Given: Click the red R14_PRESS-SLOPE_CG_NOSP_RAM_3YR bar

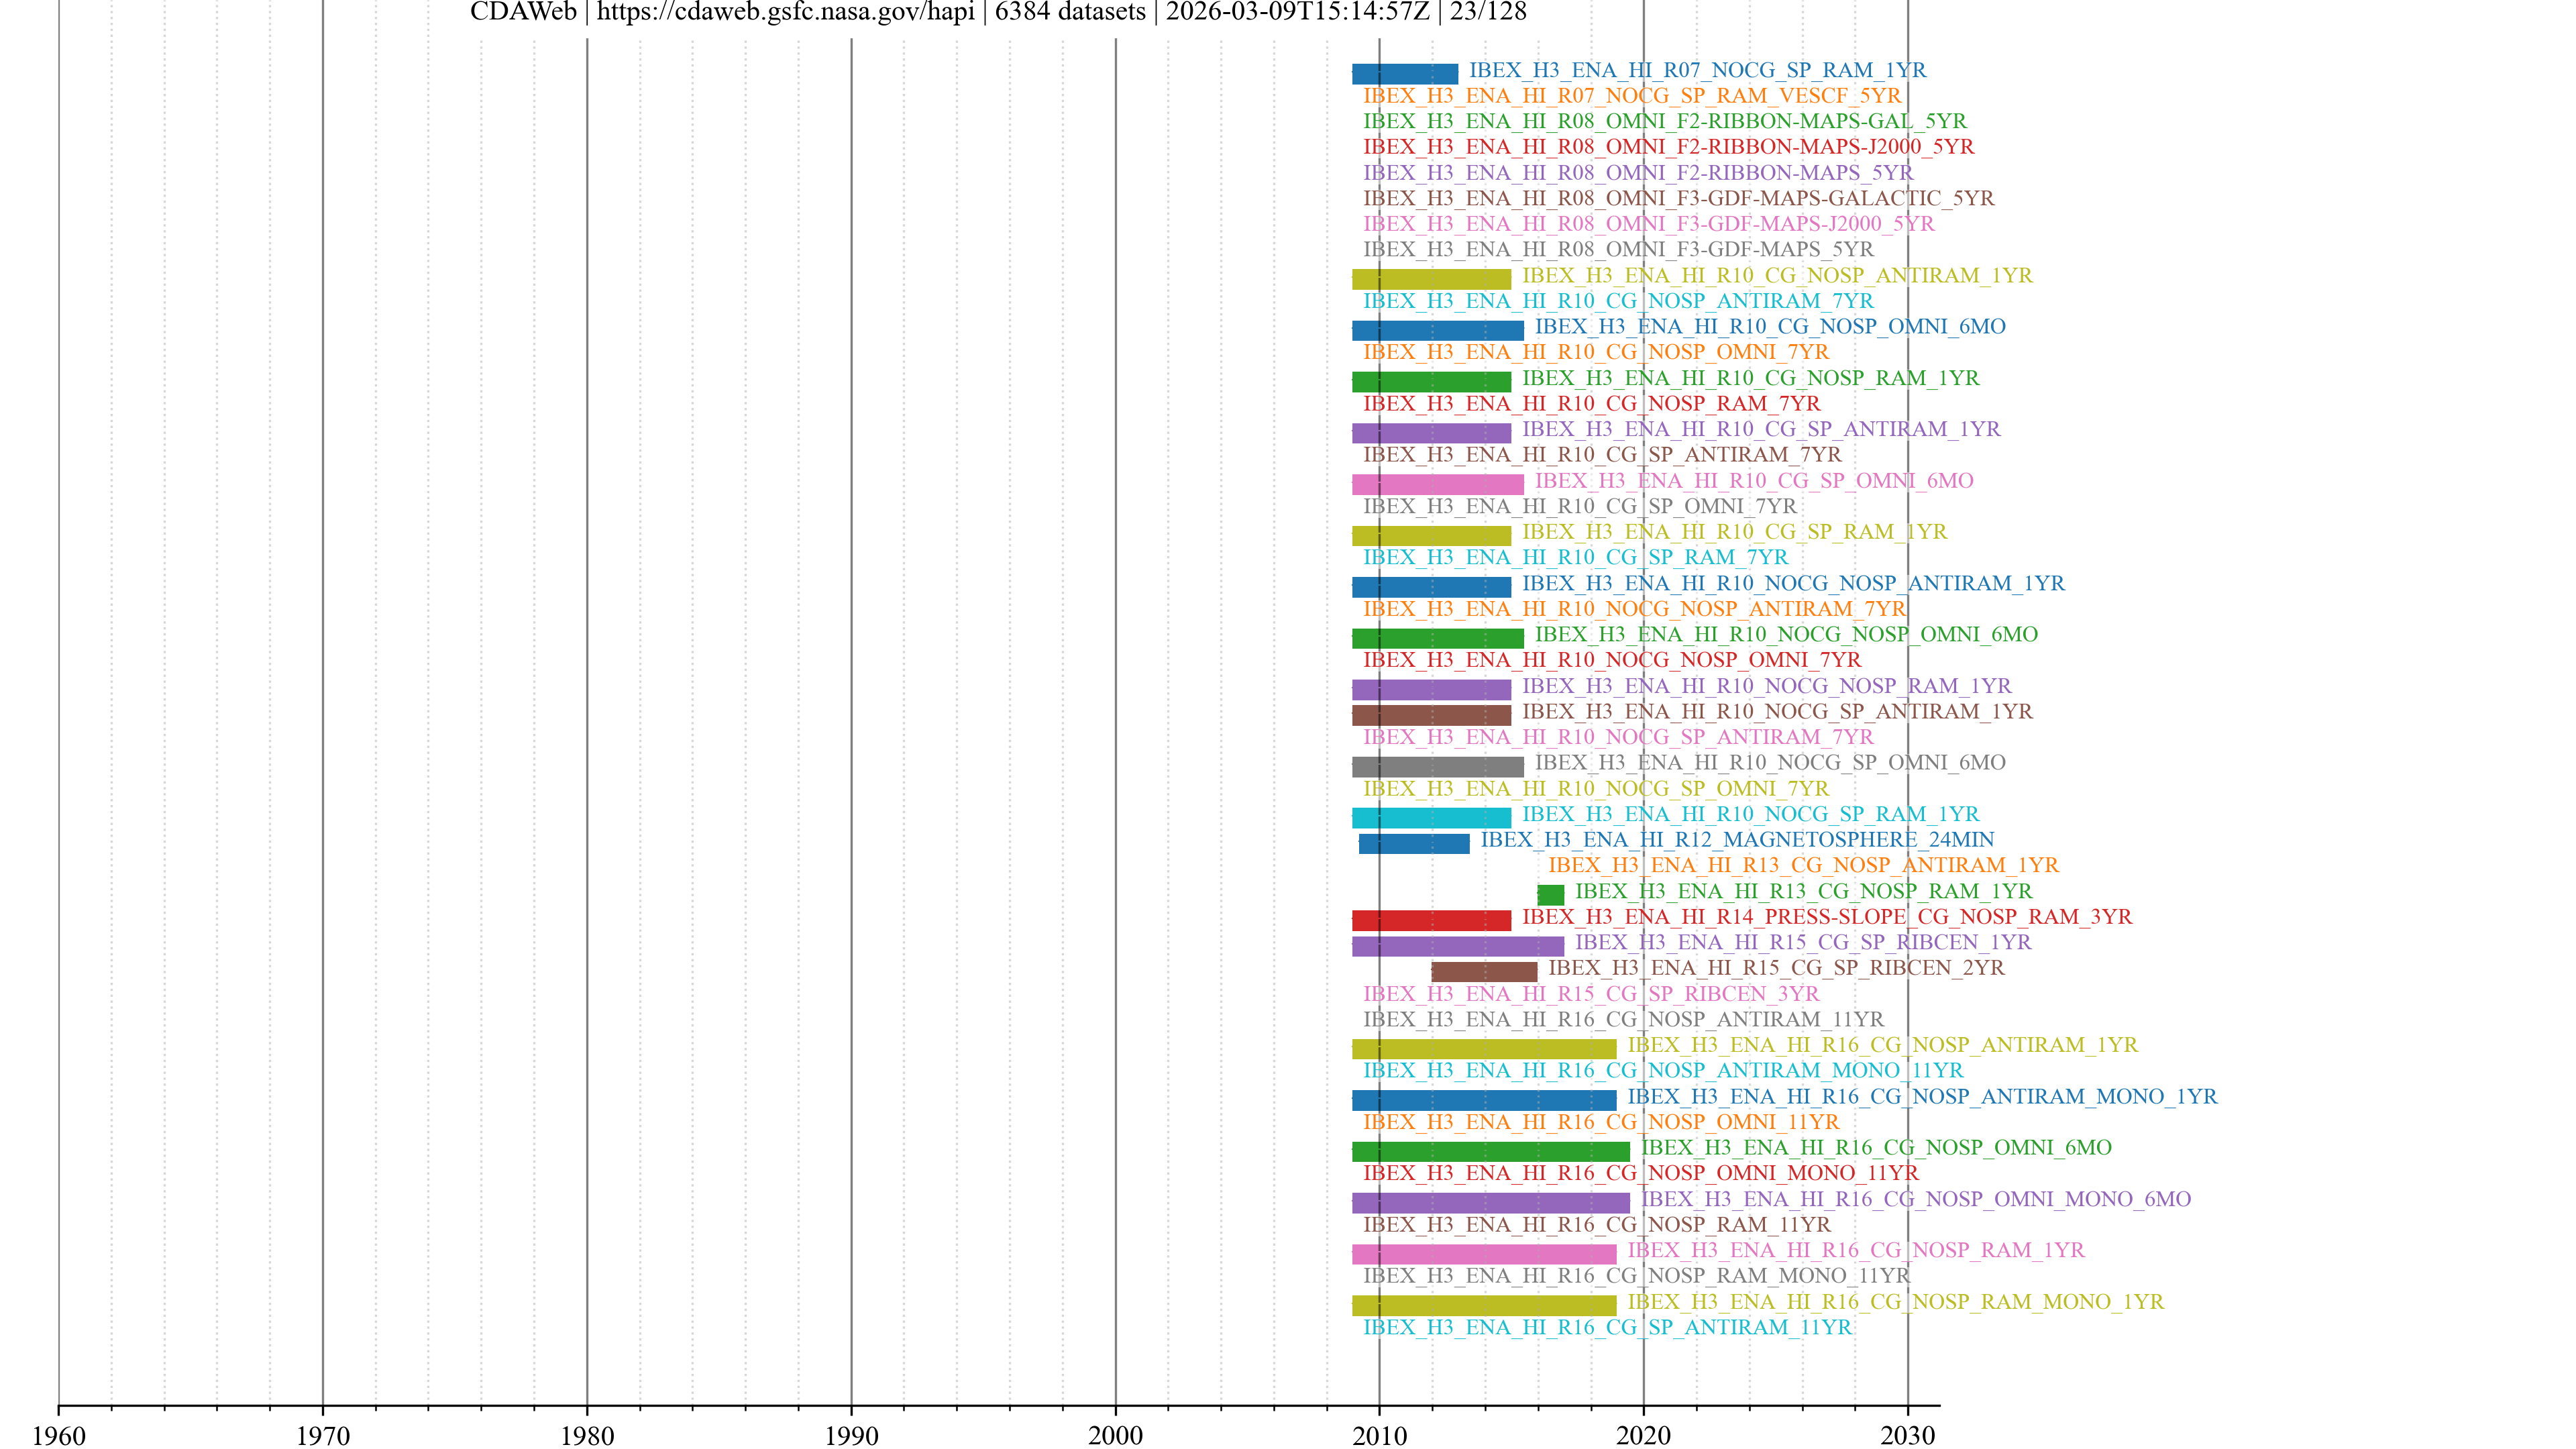Looking at the screenshot, I should point(1431,920).
